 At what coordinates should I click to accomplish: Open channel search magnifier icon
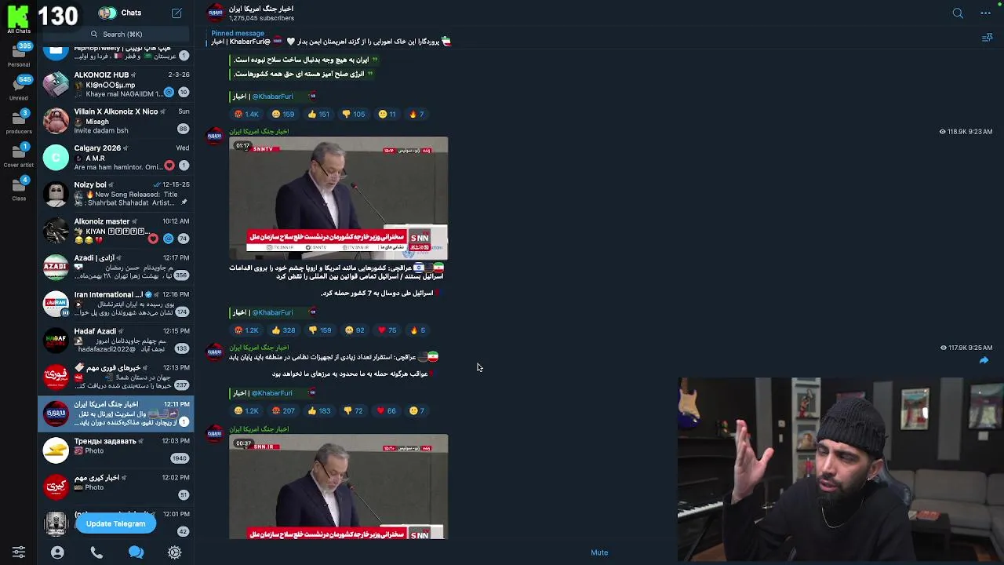click(x=958, y=13)
